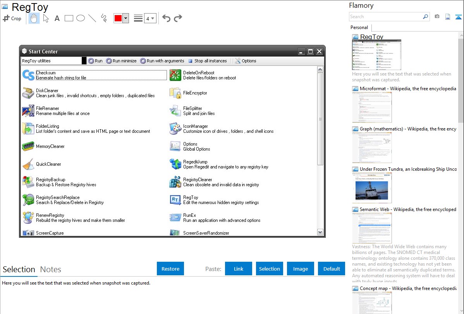Click Run minimize in Start Center
Screen dimensions: 464x314
point(121,61)
